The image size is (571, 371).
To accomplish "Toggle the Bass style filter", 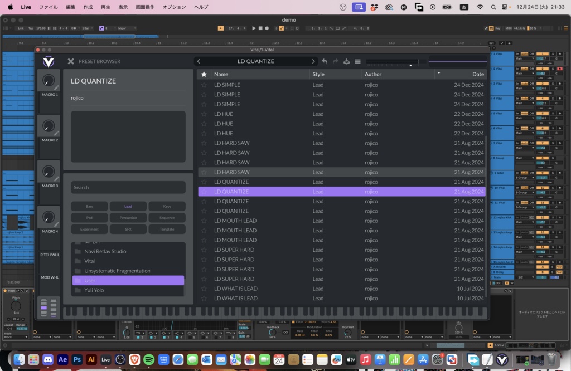I will click(x=89, y=206).
